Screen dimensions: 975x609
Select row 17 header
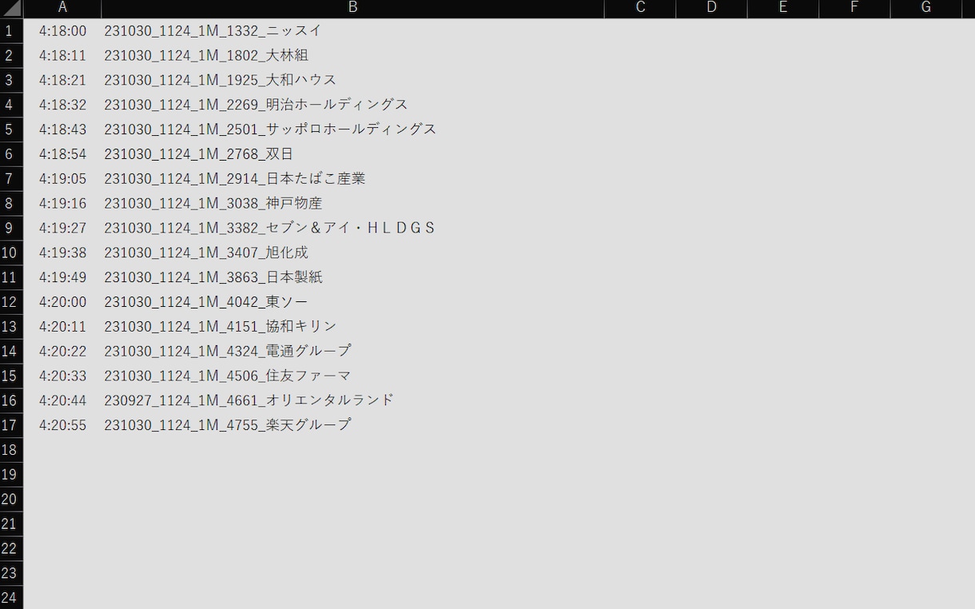point(11,425)
